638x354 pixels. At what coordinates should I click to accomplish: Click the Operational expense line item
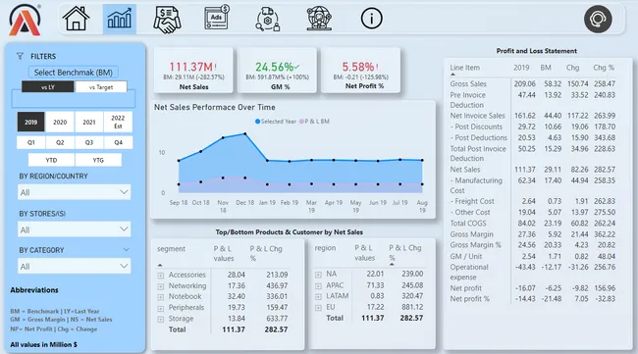click(469, 272)
